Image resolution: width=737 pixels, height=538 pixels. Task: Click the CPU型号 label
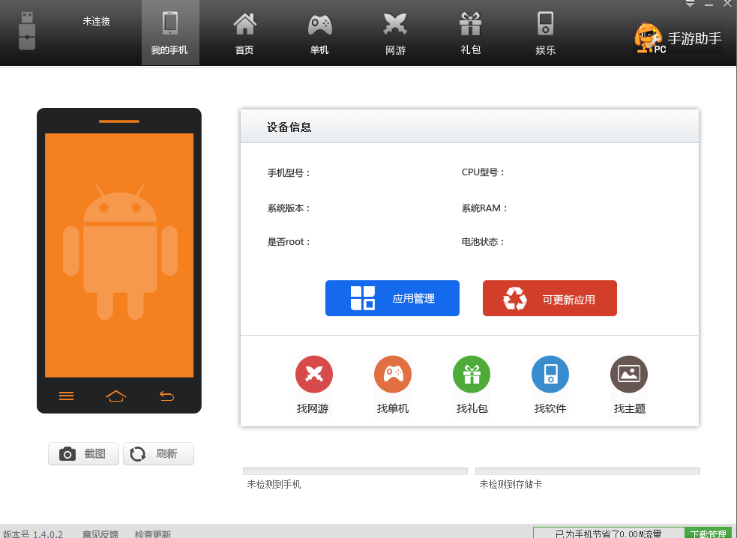[483, 172]
